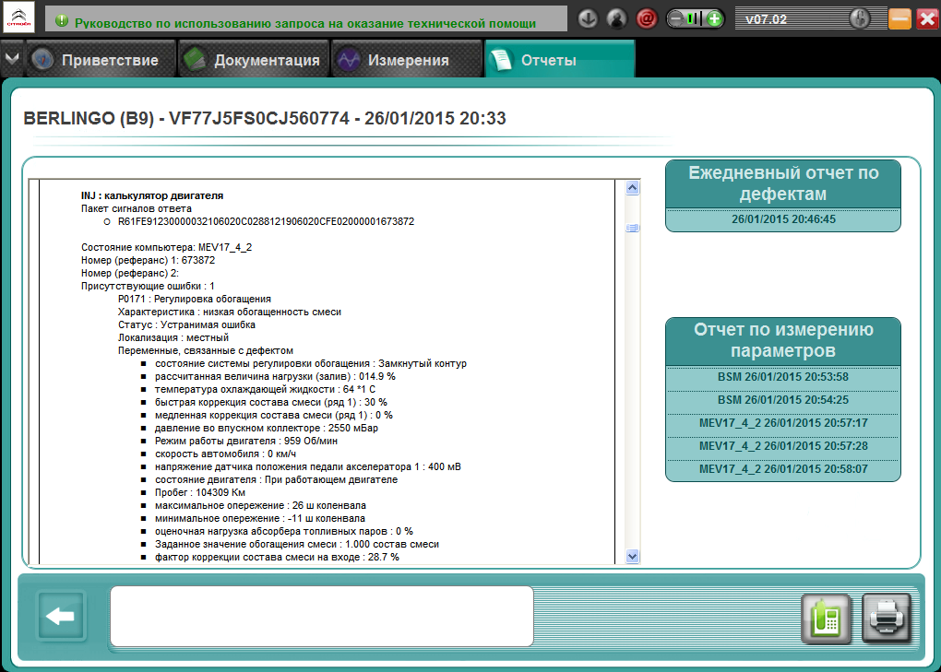Open the MEV17_4_2 report from 20:57:17
This screenshot has height=672, width=941.
(783, 422)
